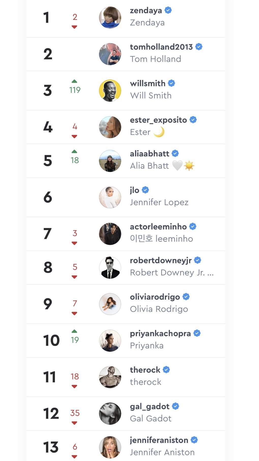Open the actorleeminho username link
This screenshot has width=259, height=461.
tap(158, 227)
